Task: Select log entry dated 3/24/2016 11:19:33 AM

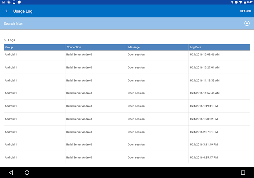Action: pos(127,80)
